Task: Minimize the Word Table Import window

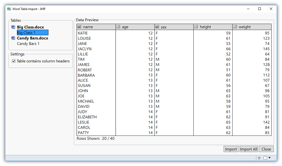Action: click(248, 9)
